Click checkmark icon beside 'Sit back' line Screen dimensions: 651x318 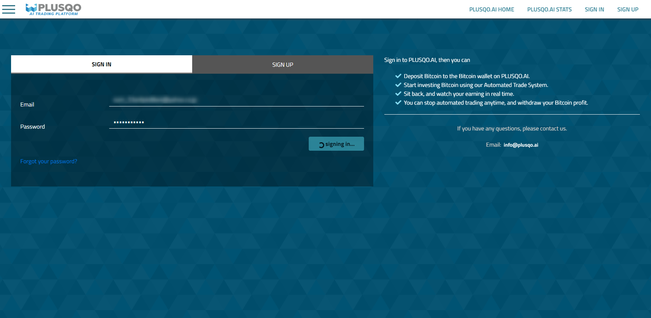coord(398,94)
